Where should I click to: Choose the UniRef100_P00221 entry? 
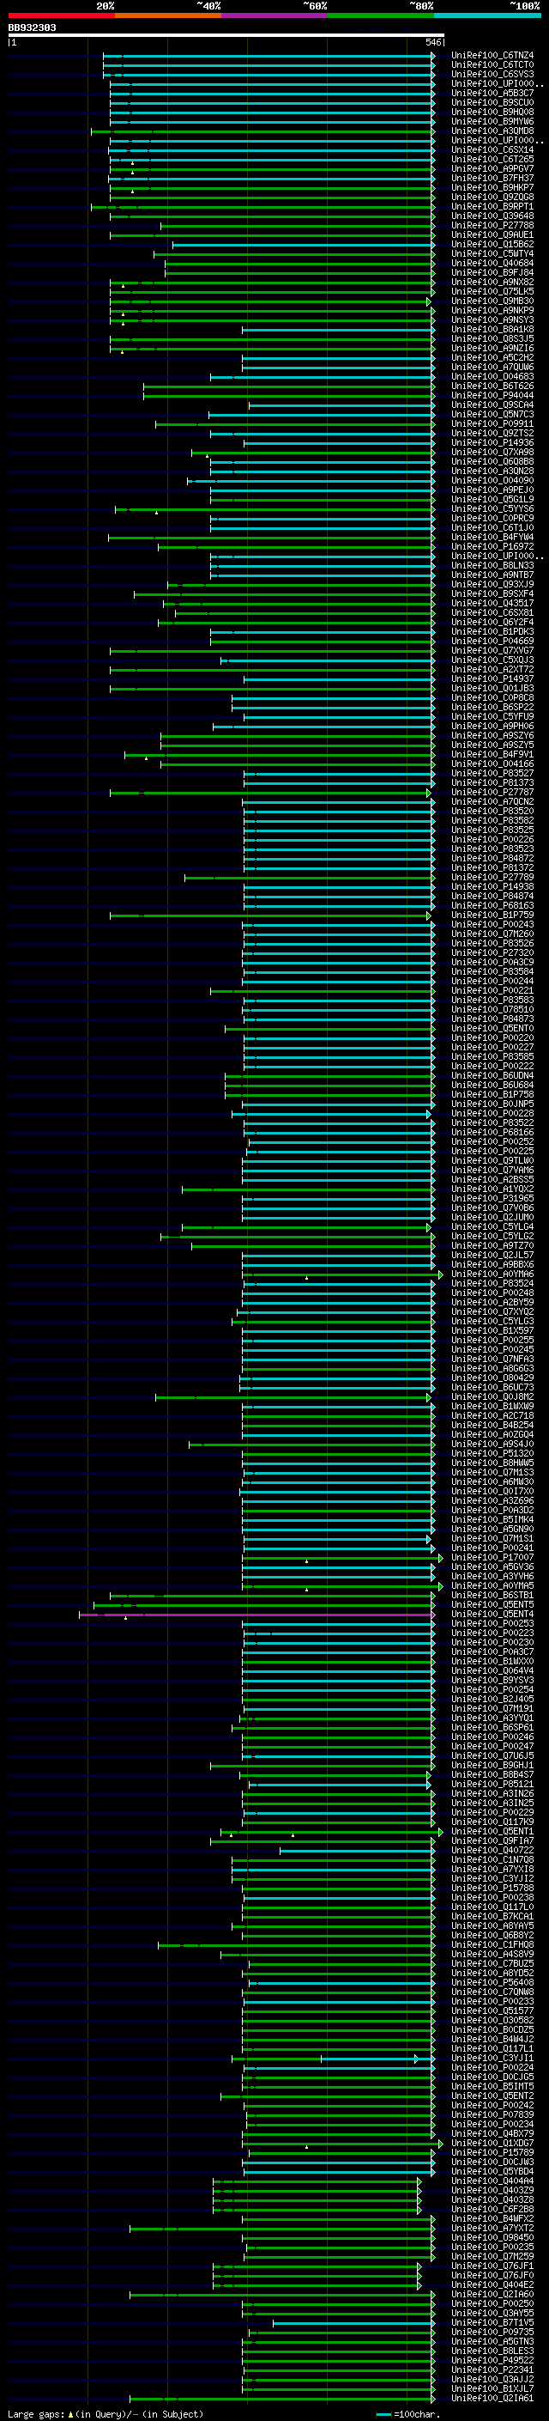[x=492, y=990]
